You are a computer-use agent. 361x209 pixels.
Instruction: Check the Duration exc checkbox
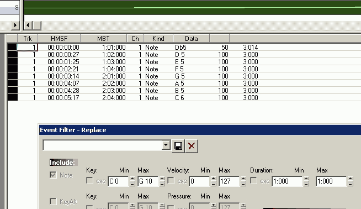point(253,181)
